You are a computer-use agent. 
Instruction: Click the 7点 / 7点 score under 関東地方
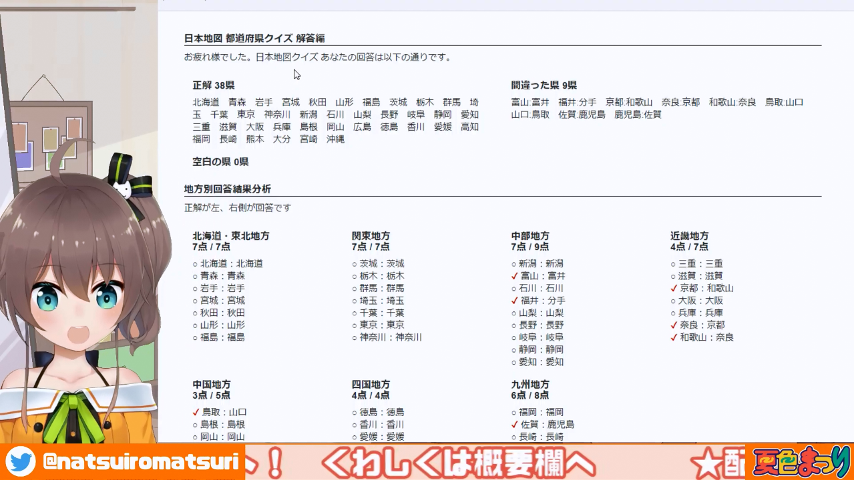pyautogui.click(x=371, y=247)
